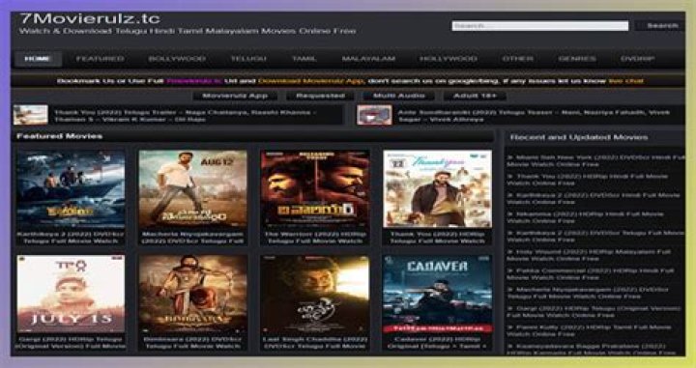Open Karthikeya 2 DVDScr Hindi in the Recent list
This screenshot has width=696, height=368.
[594, 199]
